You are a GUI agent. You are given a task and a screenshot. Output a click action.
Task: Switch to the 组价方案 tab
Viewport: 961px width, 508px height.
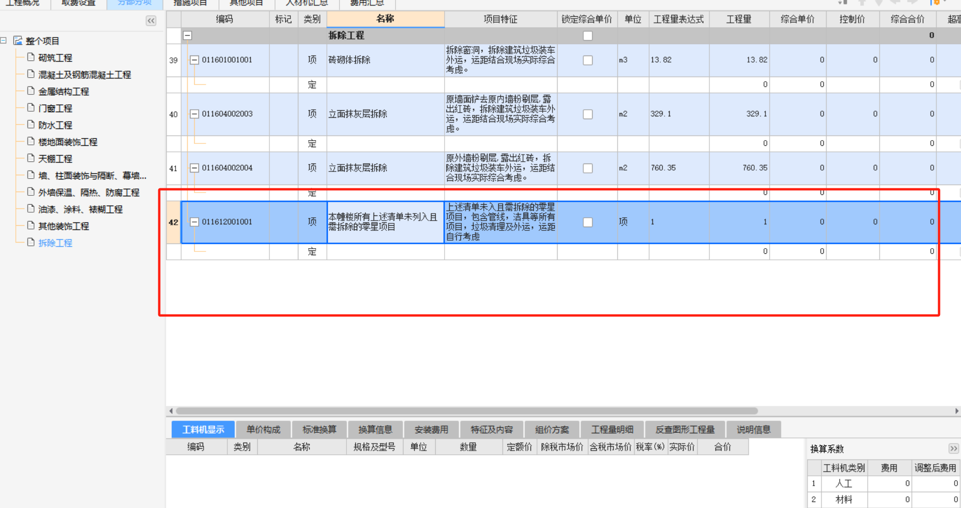(x=552, y=429)
